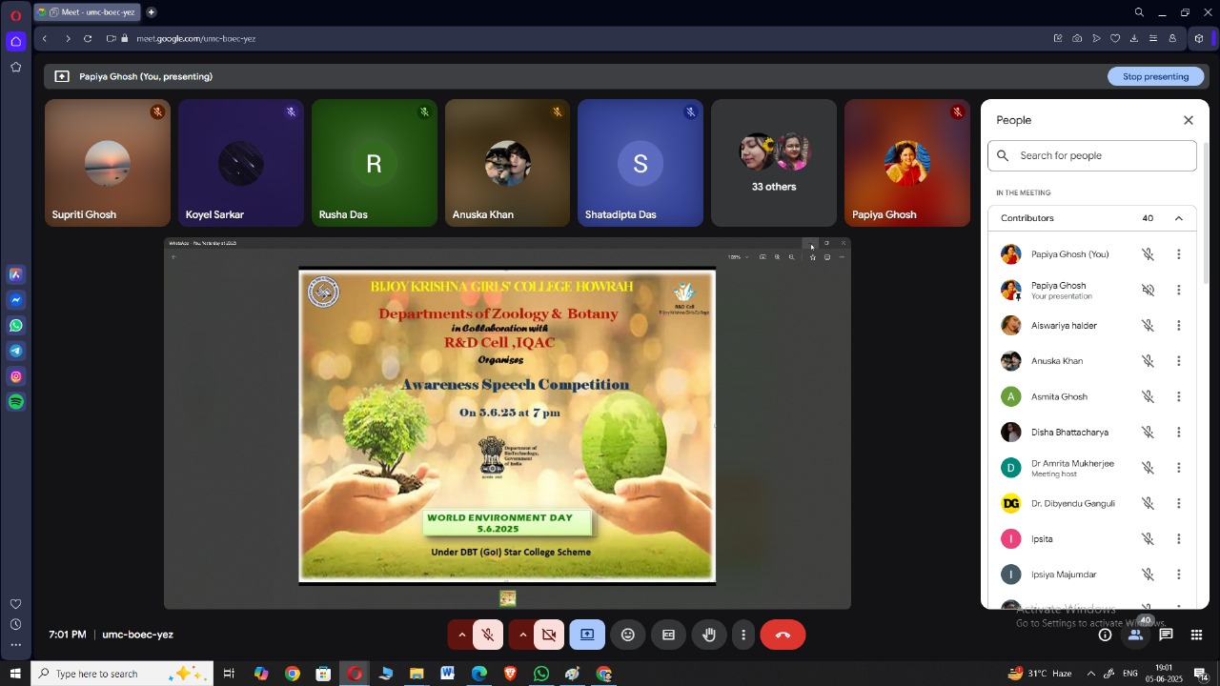The image size is (1220, 686).
Task: Click the raise hand icon
Action: click(709, 635)
